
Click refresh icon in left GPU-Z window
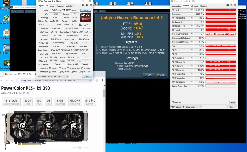tap(87, 5)
